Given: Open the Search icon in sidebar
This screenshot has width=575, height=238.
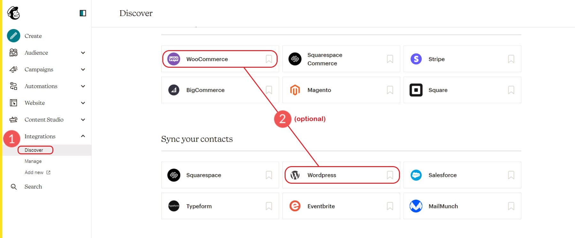Looking at the screenshot, I should pyautogui.click(x=13, y=186).
